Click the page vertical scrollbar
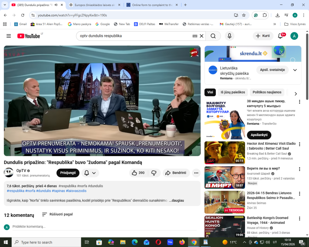309x247 pixels. pyautogui.click(x=307, y=67)
